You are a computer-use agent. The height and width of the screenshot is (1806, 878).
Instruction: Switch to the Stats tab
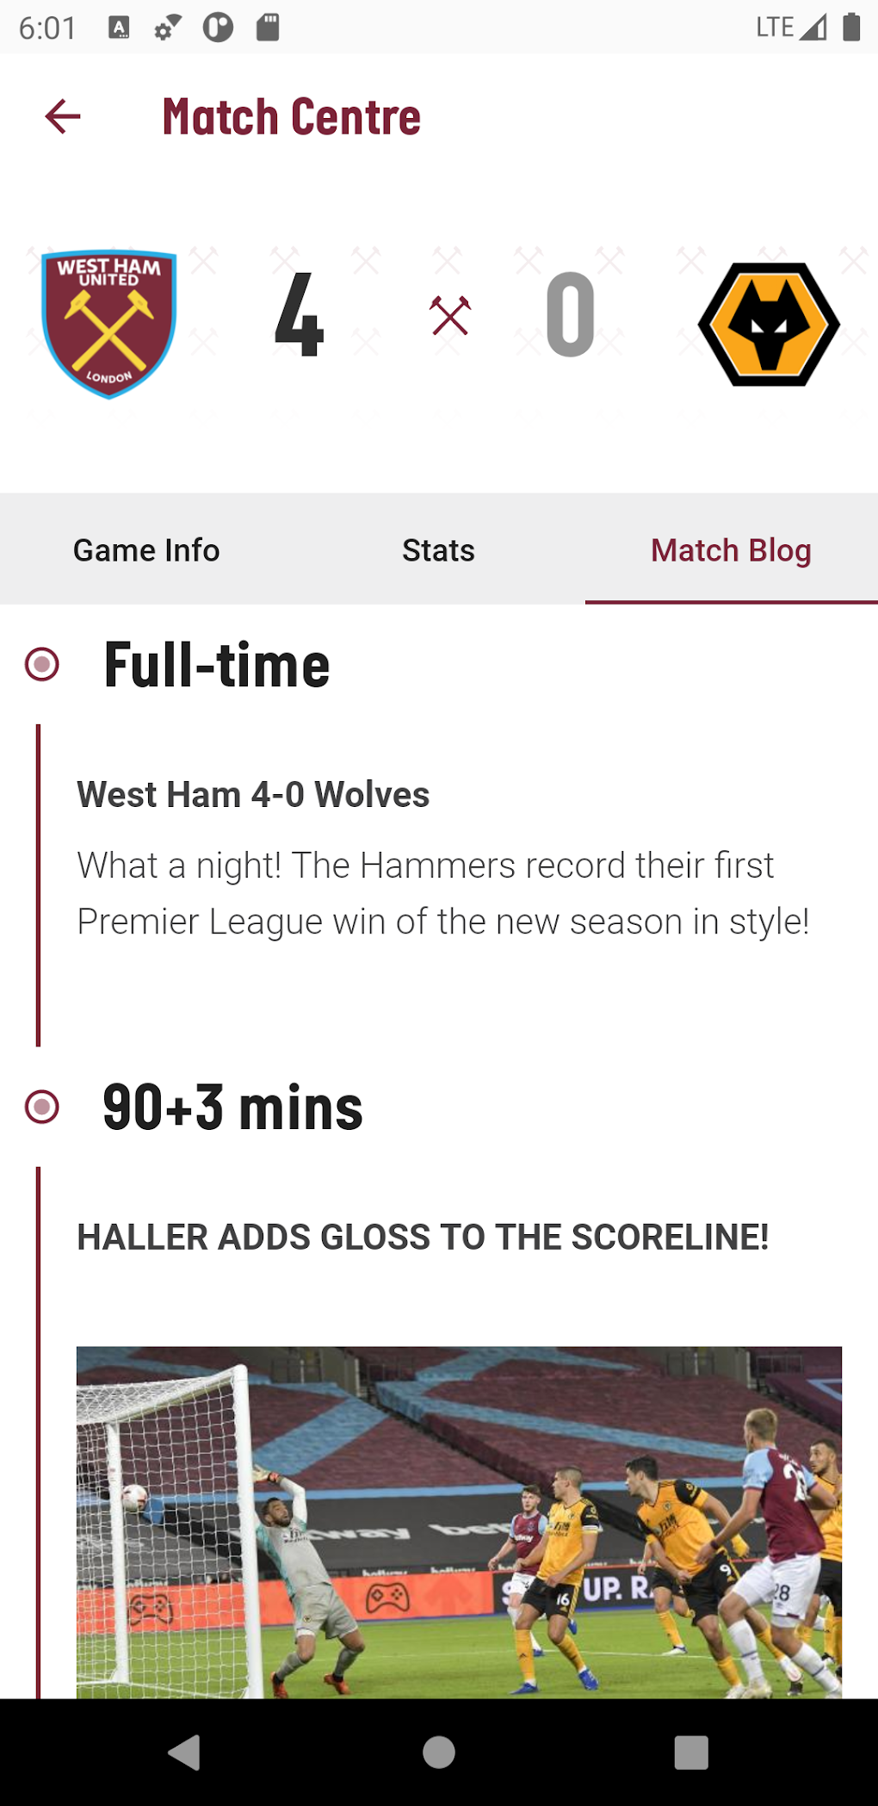439,549
